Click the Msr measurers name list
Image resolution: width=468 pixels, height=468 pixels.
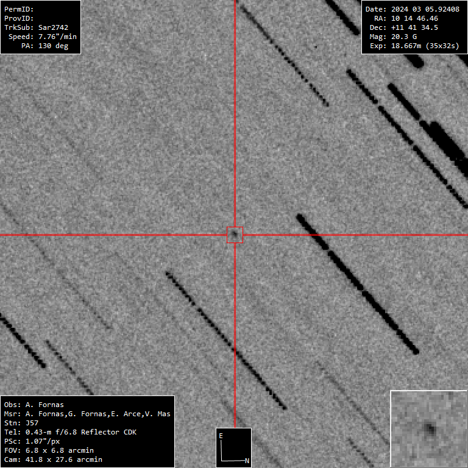tap(87, 414)
